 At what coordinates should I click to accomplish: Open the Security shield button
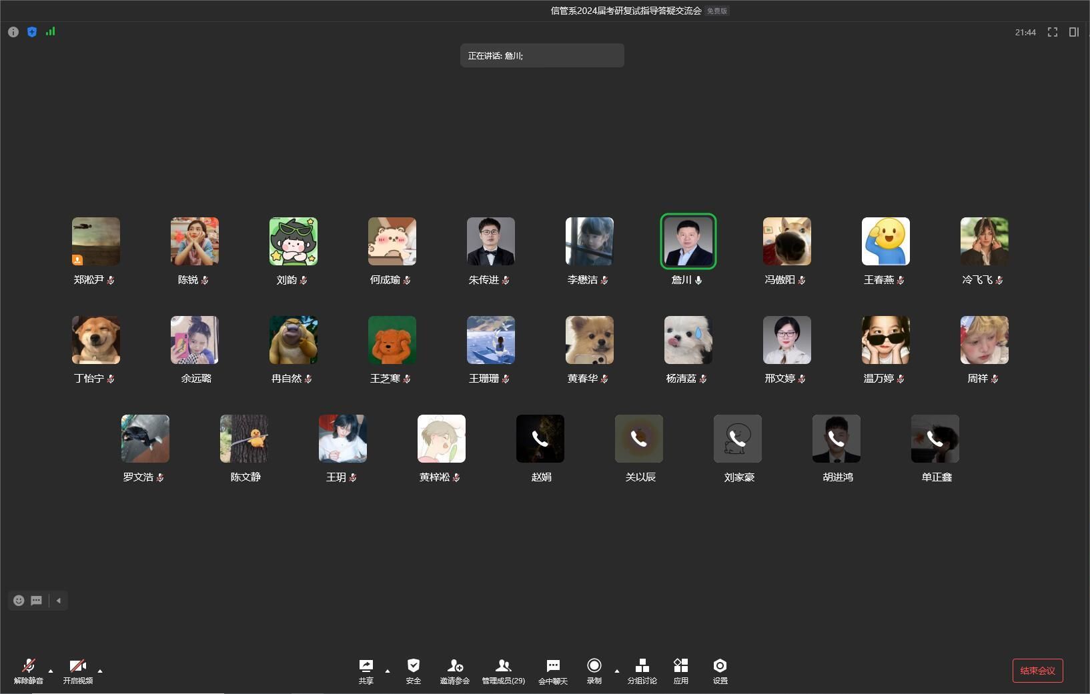click(x=414, y=670)
